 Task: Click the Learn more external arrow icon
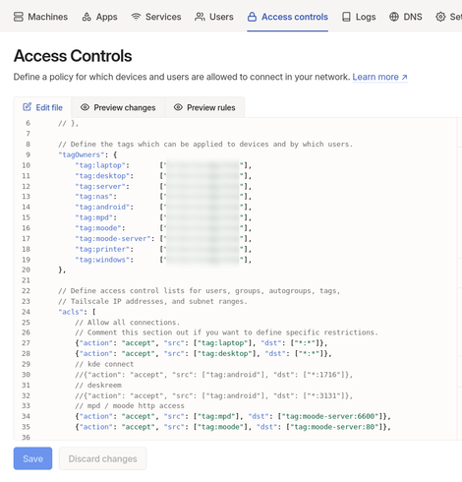(x=404, y=77)
